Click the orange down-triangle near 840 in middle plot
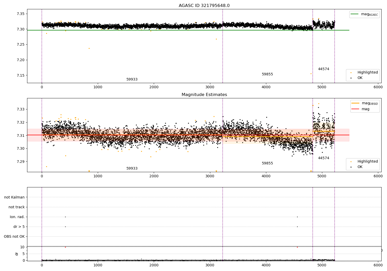This screenshot has height=271, width=387. [89, 171]
